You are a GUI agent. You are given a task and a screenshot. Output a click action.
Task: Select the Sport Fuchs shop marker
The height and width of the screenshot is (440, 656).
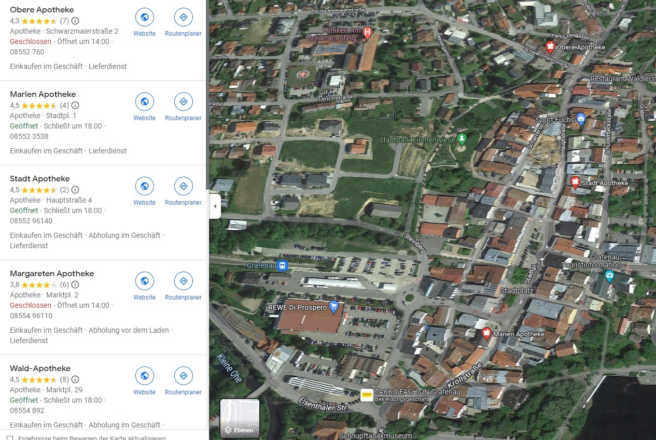[581, 119]
